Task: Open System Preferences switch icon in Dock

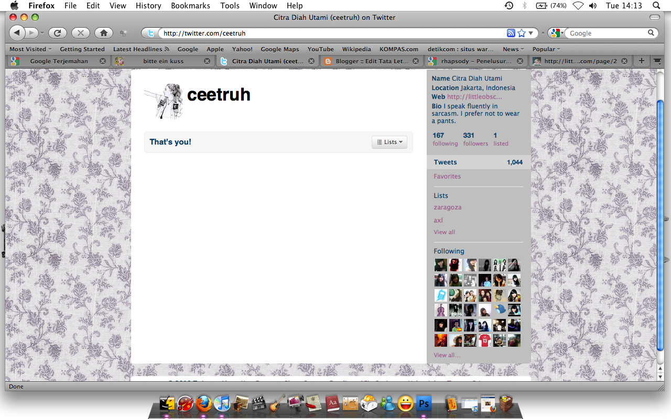Action: [x=351, y=404]
